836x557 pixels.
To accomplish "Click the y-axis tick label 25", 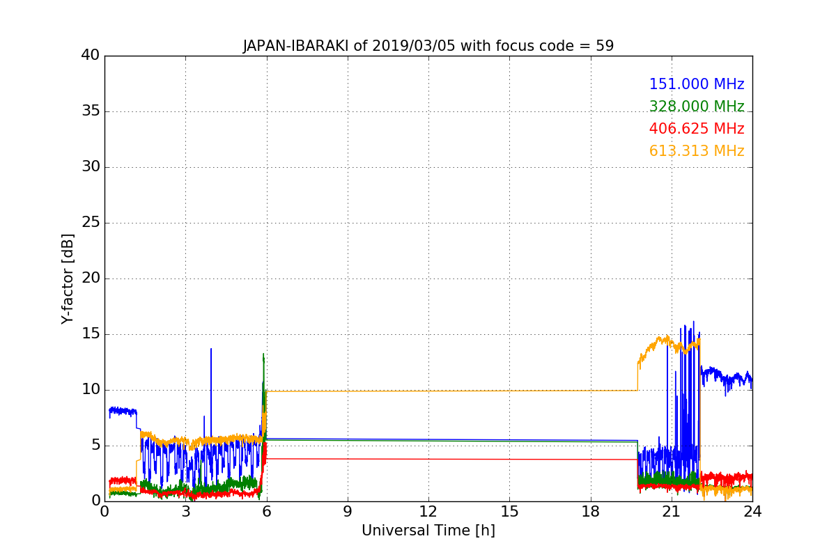I will (x=91, y=223).
